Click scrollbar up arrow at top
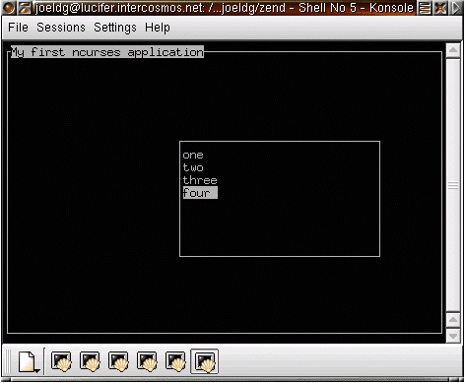The image size is (465, 383). tap(453, 50)
